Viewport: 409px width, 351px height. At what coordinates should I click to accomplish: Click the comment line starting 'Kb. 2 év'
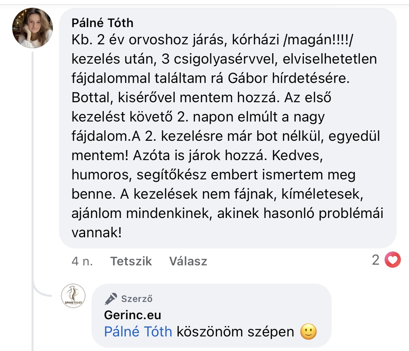(x=212, y=40)
